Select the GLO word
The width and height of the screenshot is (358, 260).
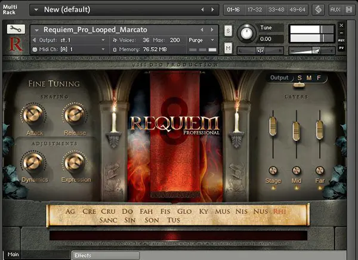184,212
